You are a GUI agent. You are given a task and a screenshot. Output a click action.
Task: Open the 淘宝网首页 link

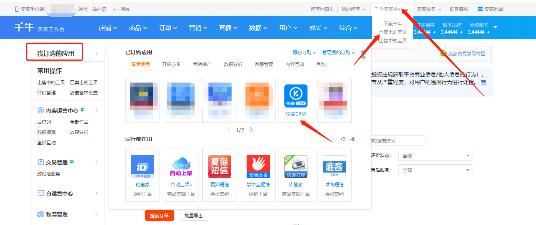(323, 9)
